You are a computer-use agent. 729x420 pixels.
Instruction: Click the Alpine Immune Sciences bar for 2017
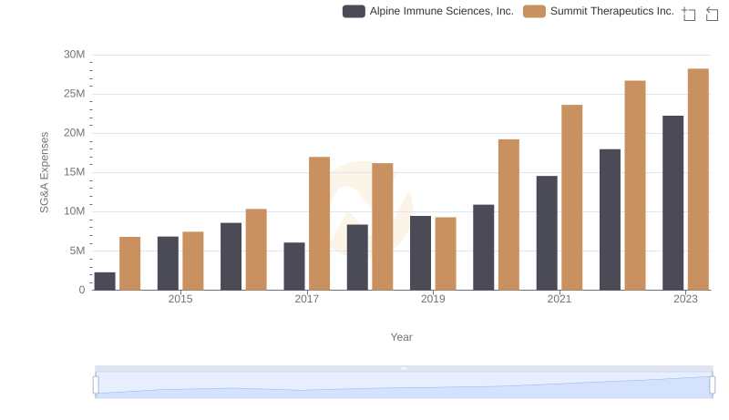point(294,266)
